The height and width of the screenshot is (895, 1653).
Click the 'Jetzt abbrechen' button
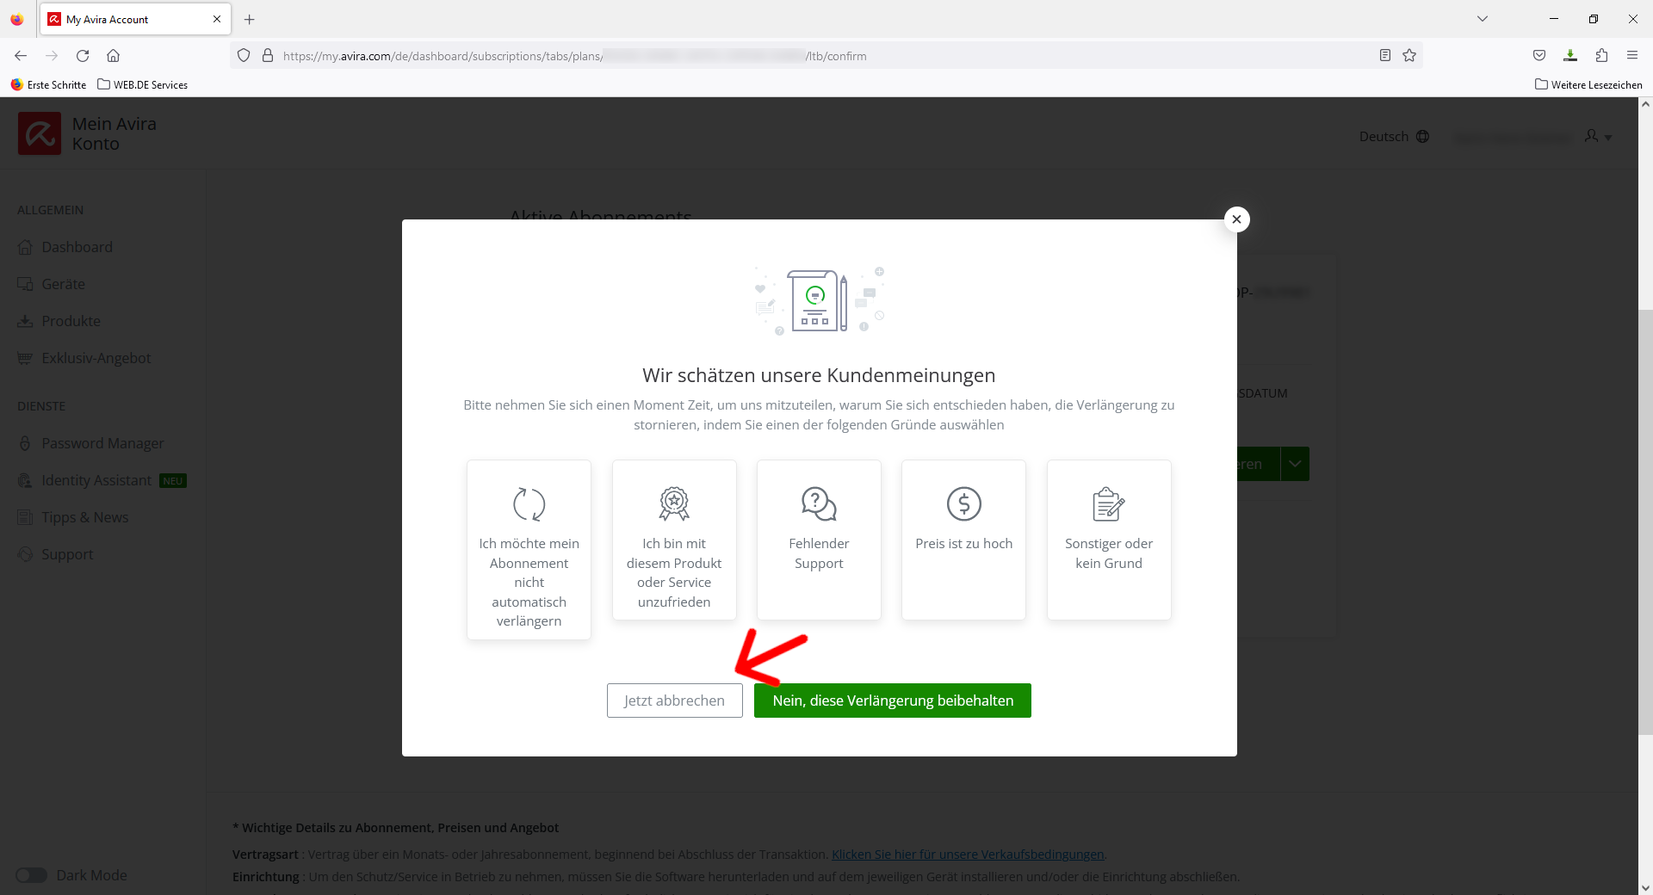tap(674, 701)
